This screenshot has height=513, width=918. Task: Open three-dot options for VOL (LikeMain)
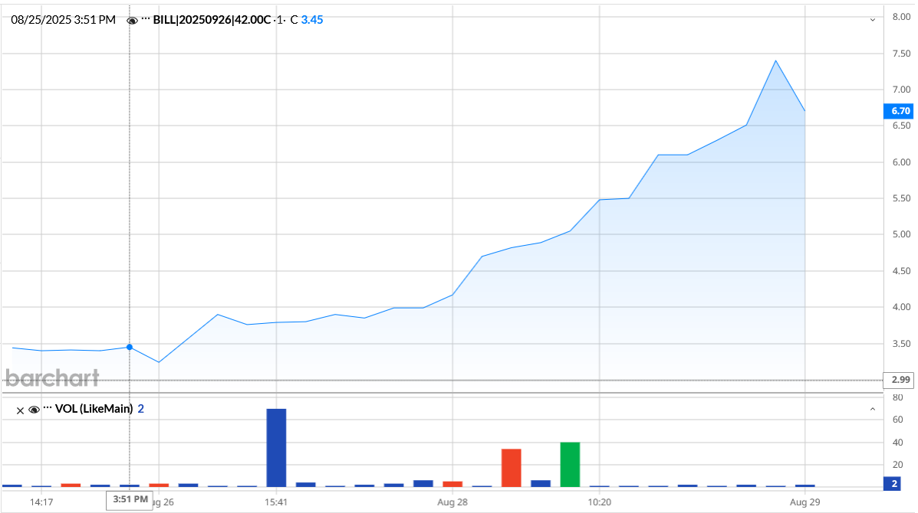[48, 409]
